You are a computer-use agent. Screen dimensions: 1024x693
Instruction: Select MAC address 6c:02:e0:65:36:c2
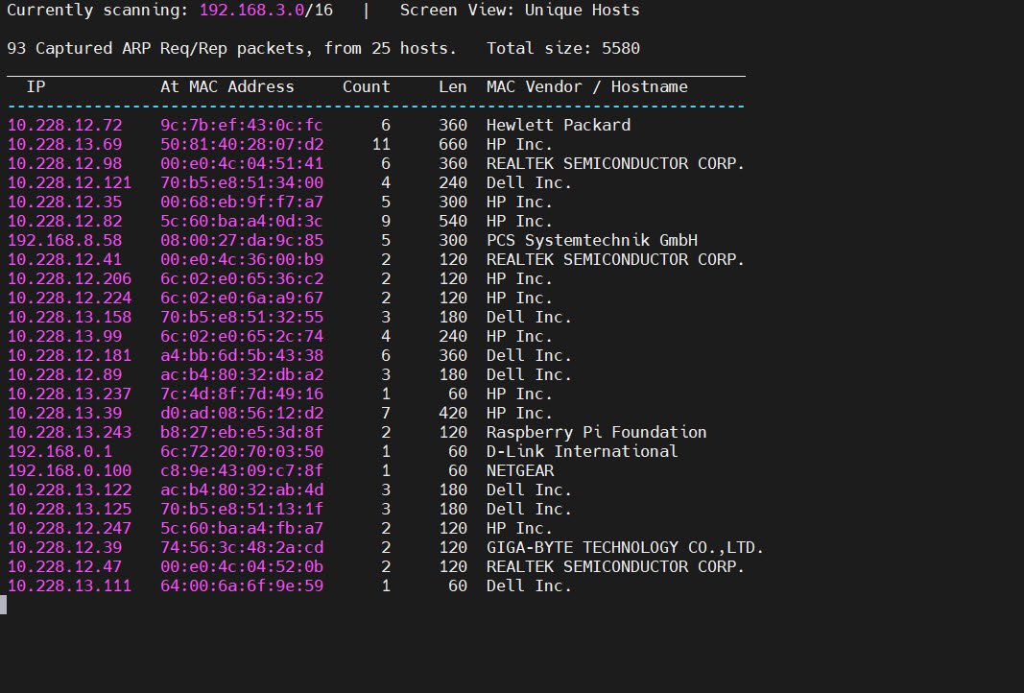pyautogui.click(x=242, y=279)
